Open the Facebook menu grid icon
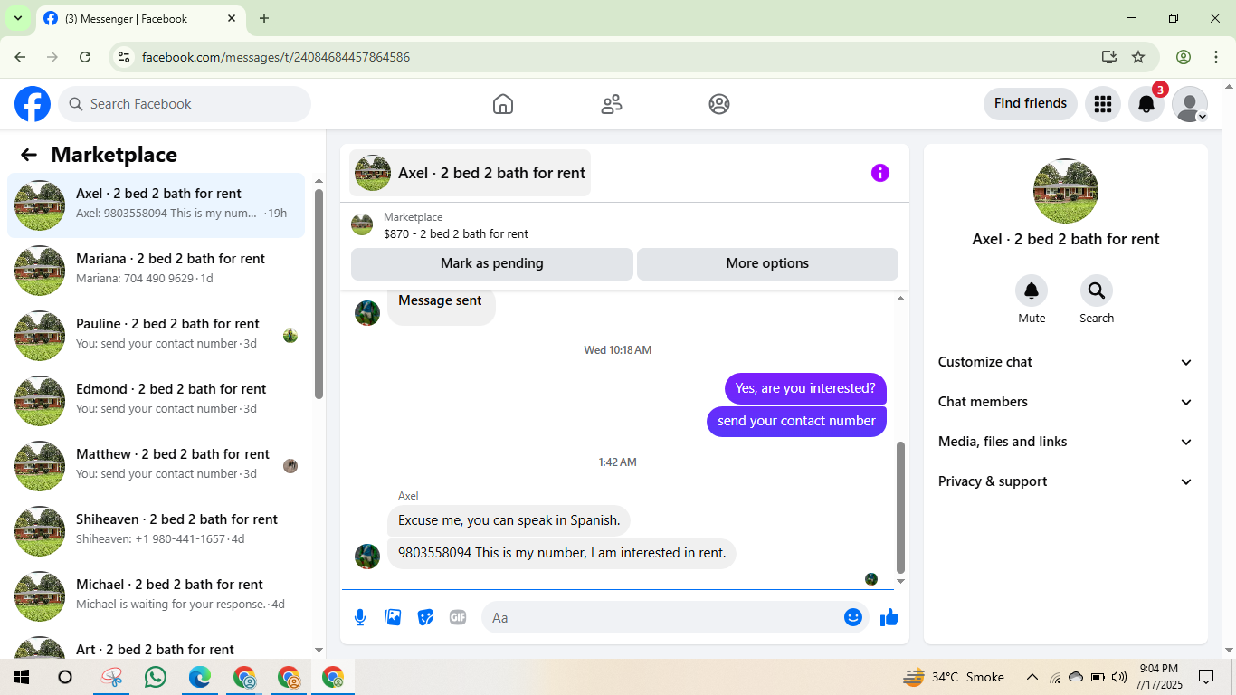Image resolution: width=1236 pixels, height=695 pixels. pyautogui.click(x=1103, y=104)
